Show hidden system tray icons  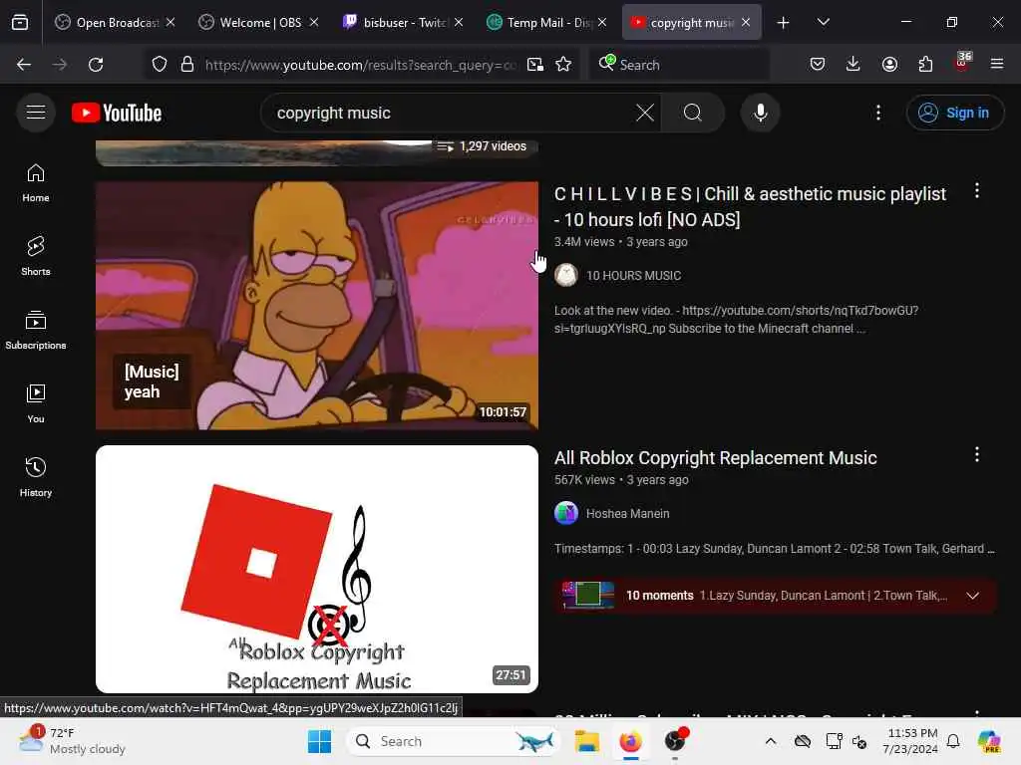coord(771,741)
